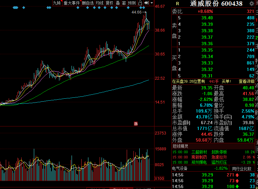Click the 涨 marker on the chart

point(136,124)
